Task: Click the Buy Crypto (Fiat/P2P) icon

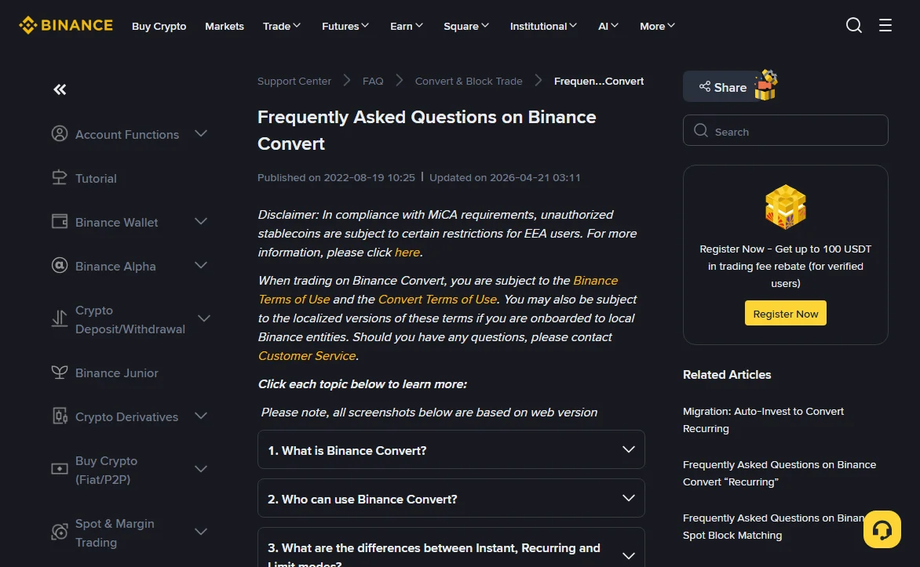Action: point(59,469)
